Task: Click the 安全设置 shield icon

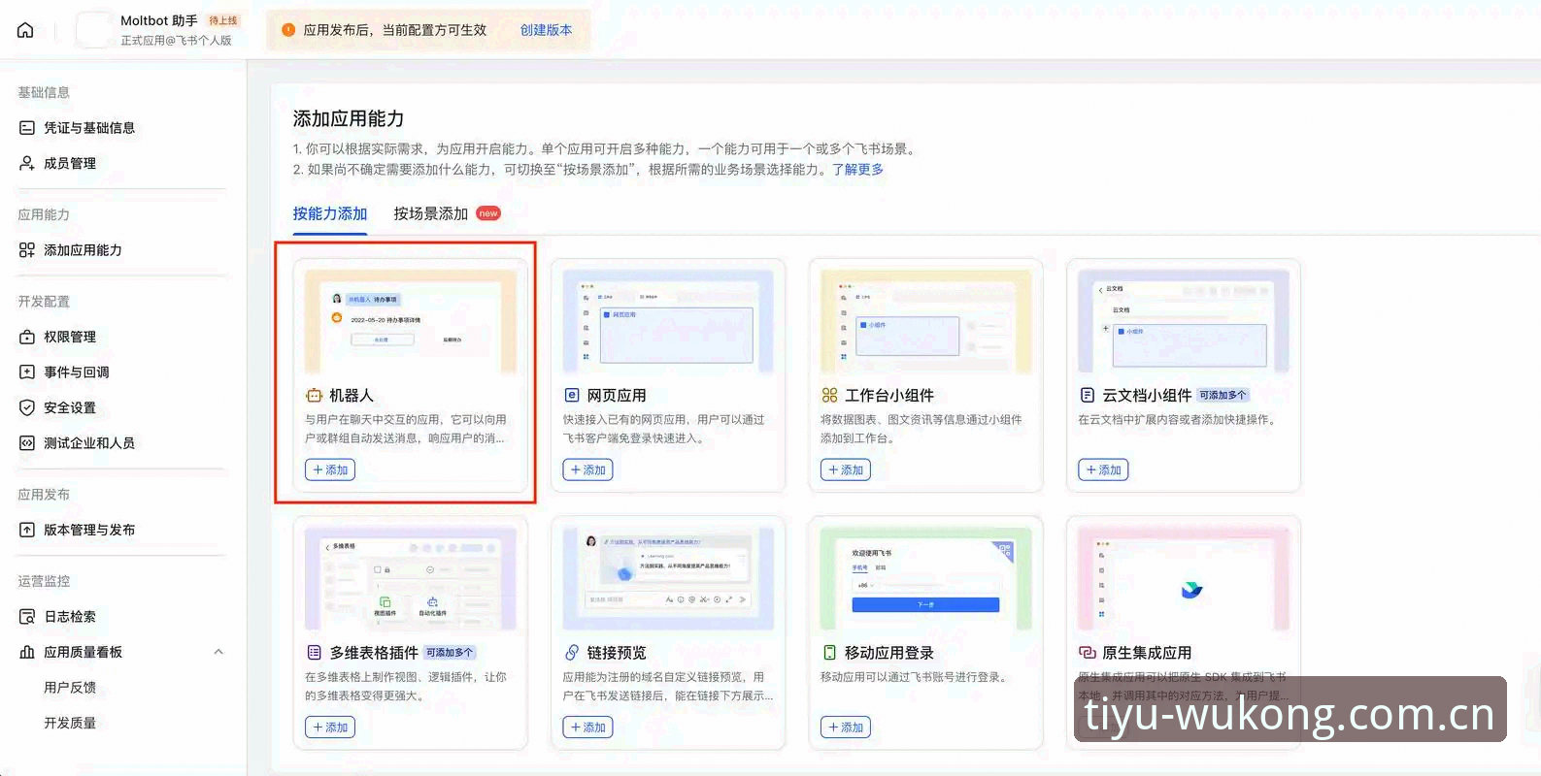Action: pos(27,407)
